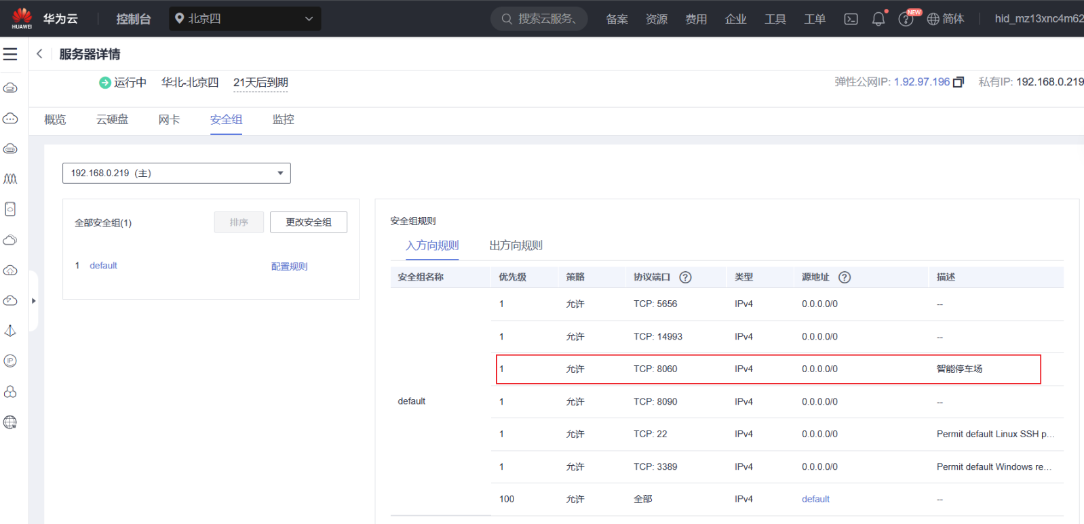This screenshot has height=524, width=1084.
Task: Open the 工具 menu
Action: 775,19
